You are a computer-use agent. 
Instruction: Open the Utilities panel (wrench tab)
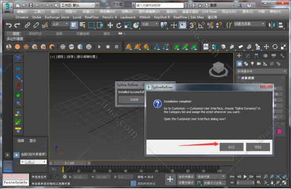pyautogui.click(x=282, y=56)
